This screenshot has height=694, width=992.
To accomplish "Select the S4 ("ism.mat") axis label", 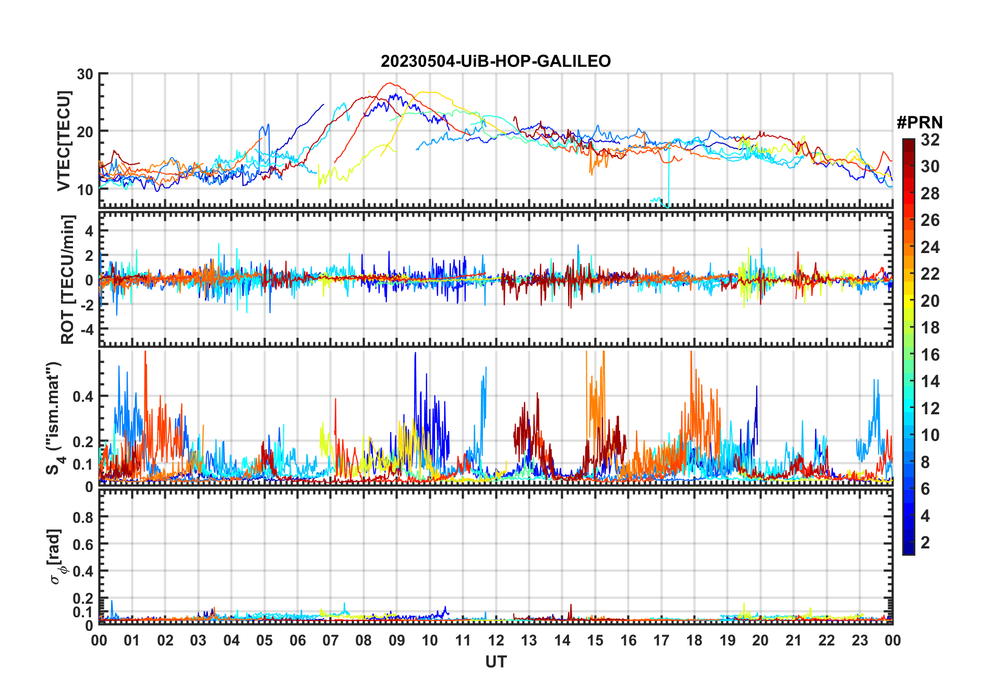I will (54, 418).
